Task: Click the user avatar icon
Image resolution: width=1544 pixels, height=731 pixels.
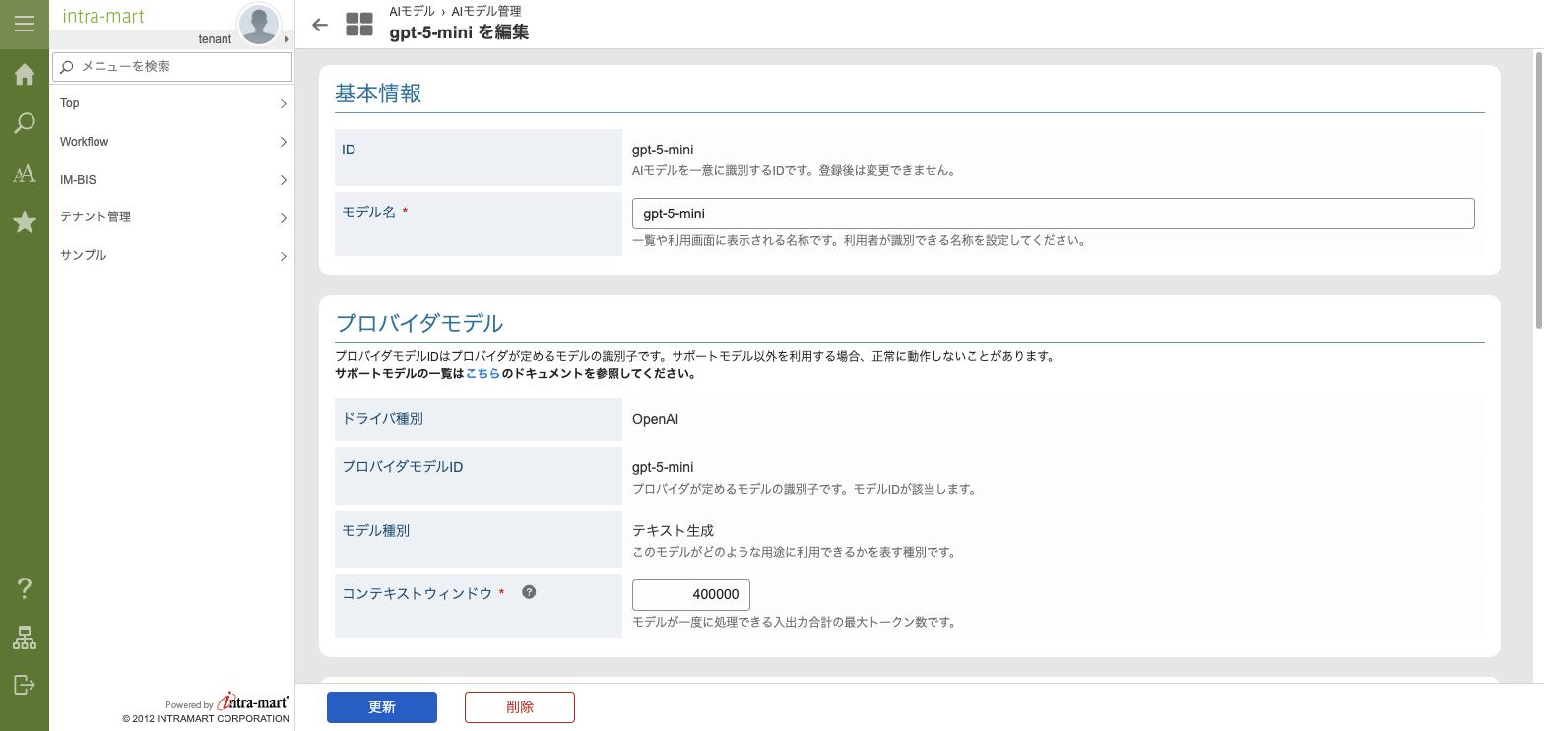Action: (x=259, y=24)
